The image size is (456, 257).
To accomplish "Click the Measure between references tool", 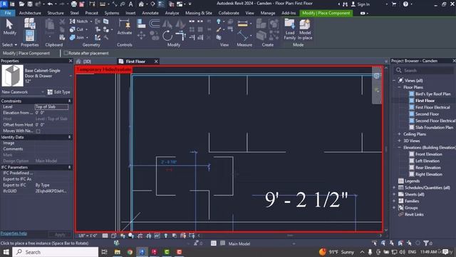I will [x=242, y=24].
